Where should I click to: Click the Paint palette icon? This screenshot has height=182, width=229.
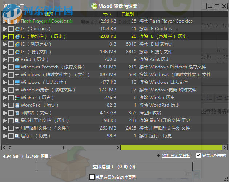pos(17,59)
